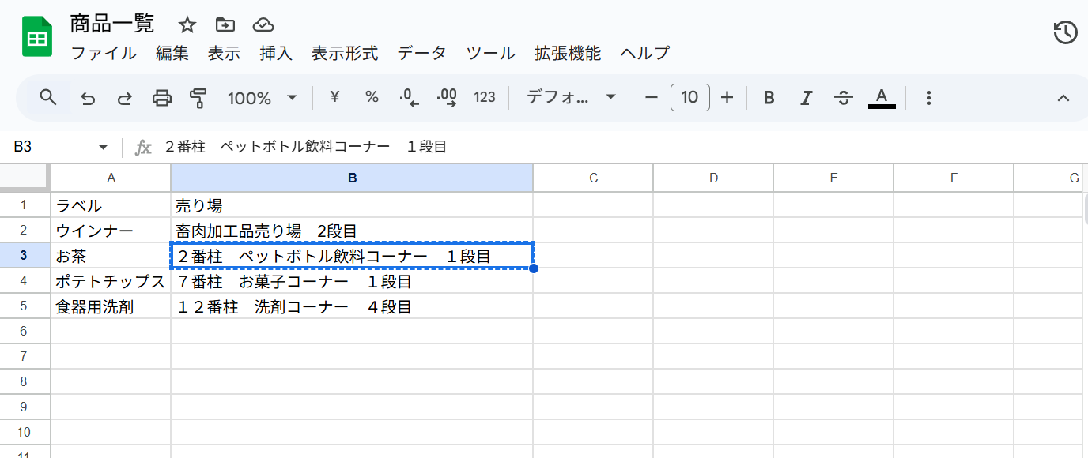1088x458 pixels.
Task: Click the formula bar content
Action: (x=305, y=147)
